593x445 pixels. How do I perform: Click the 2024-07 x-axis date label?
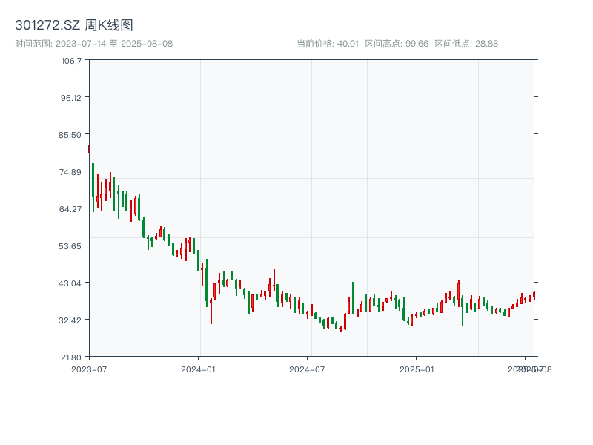307,369
